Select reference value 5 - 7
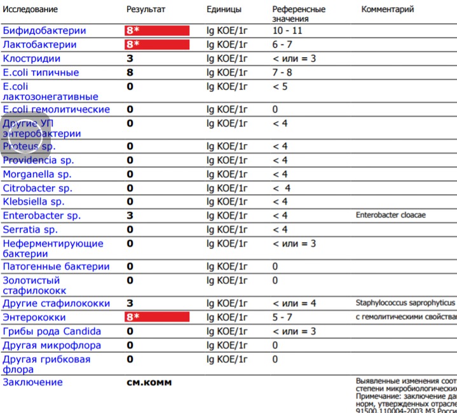This screenshot has width=457, height=413. pos(282,318)
